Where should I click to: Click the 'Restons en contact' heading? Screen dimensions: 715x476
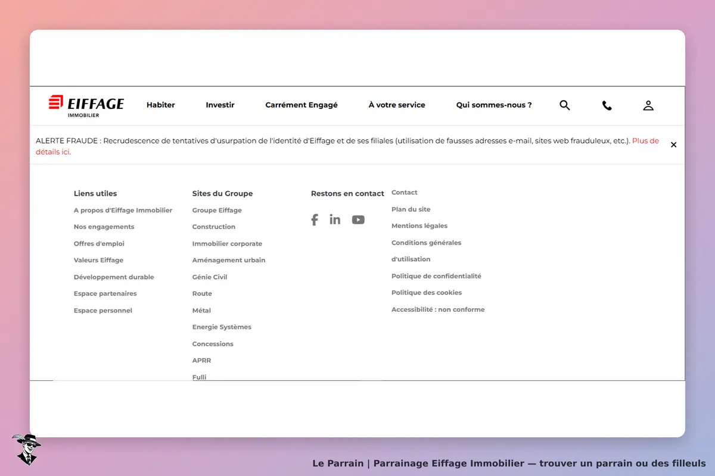[347, 193]
